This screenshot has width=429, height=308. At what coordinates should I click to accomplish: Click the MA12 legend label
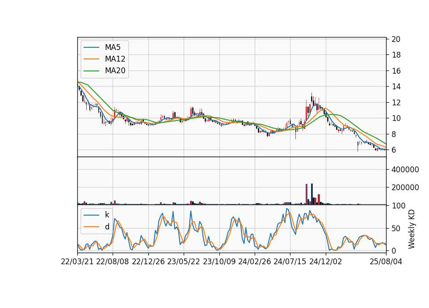[115, 59]
